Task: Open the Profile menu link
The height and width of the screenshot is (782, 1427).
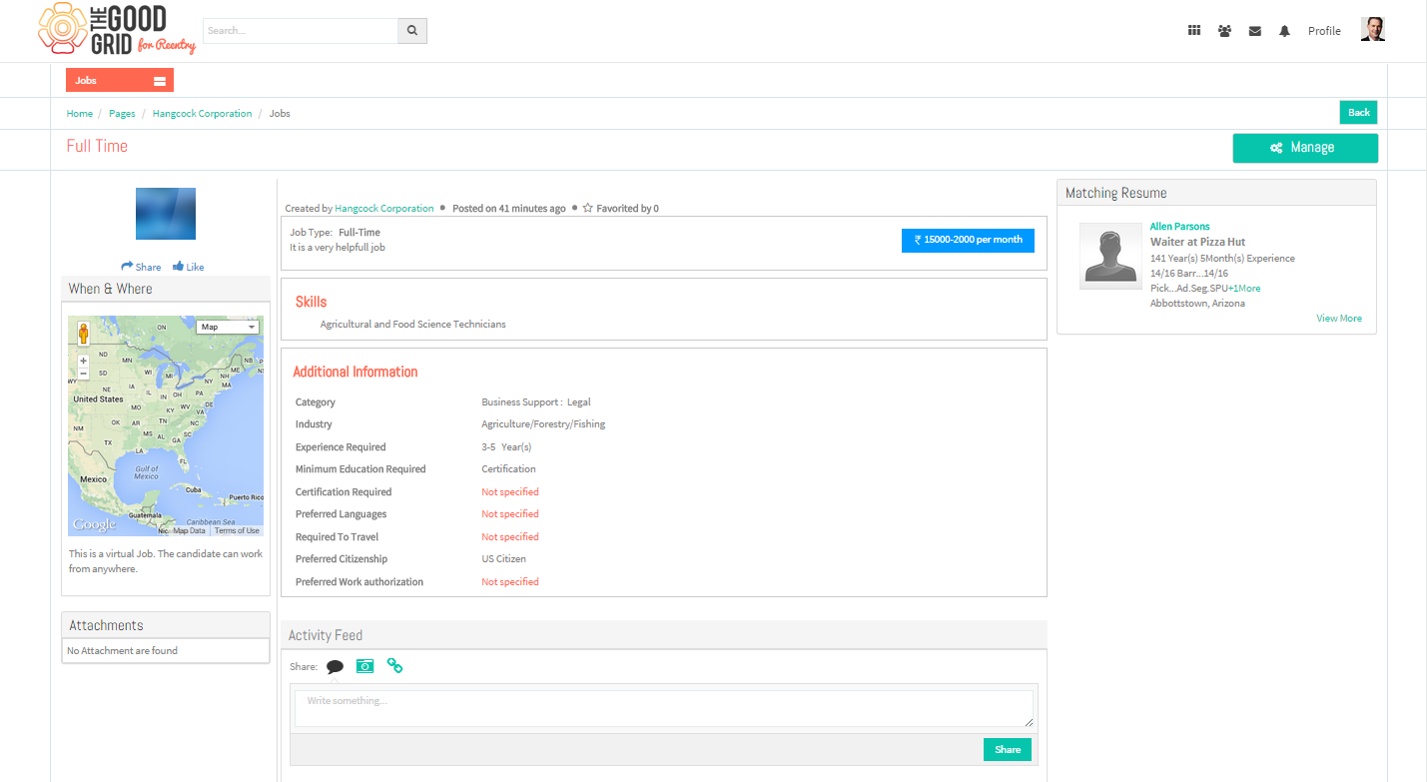Action: click(x=1324, y=31)
